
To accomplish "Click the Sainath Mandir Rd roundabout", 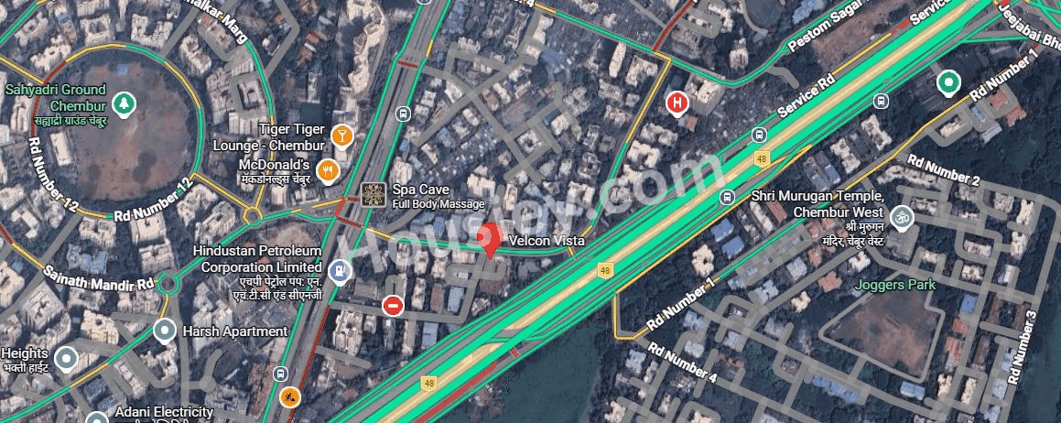I will 167,284.
